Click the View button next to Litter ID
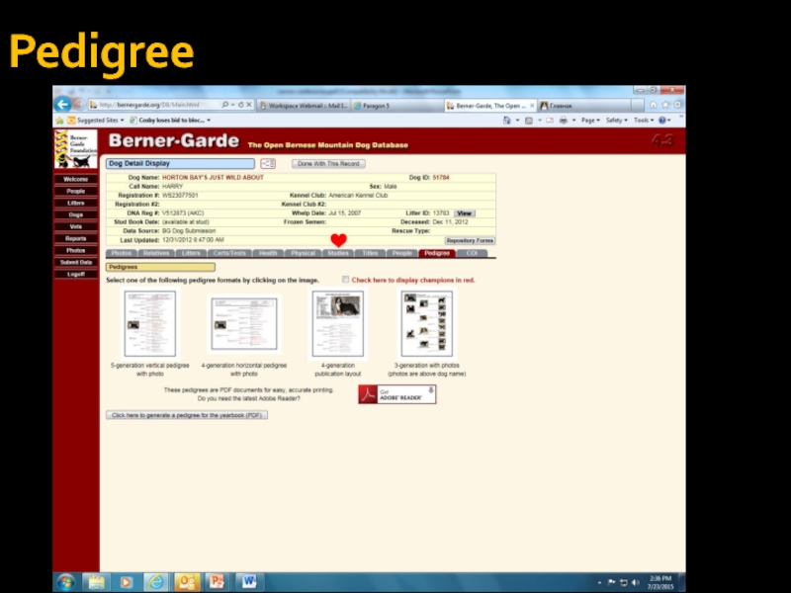 (x=464, y=213)
